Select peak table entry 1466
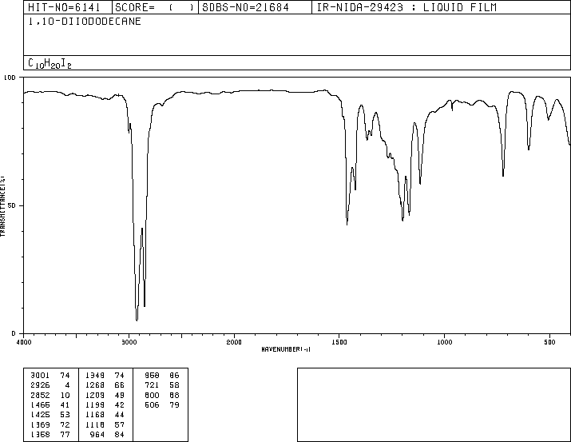The height and width of the screenshot is (442, 571). pos(40,404)
